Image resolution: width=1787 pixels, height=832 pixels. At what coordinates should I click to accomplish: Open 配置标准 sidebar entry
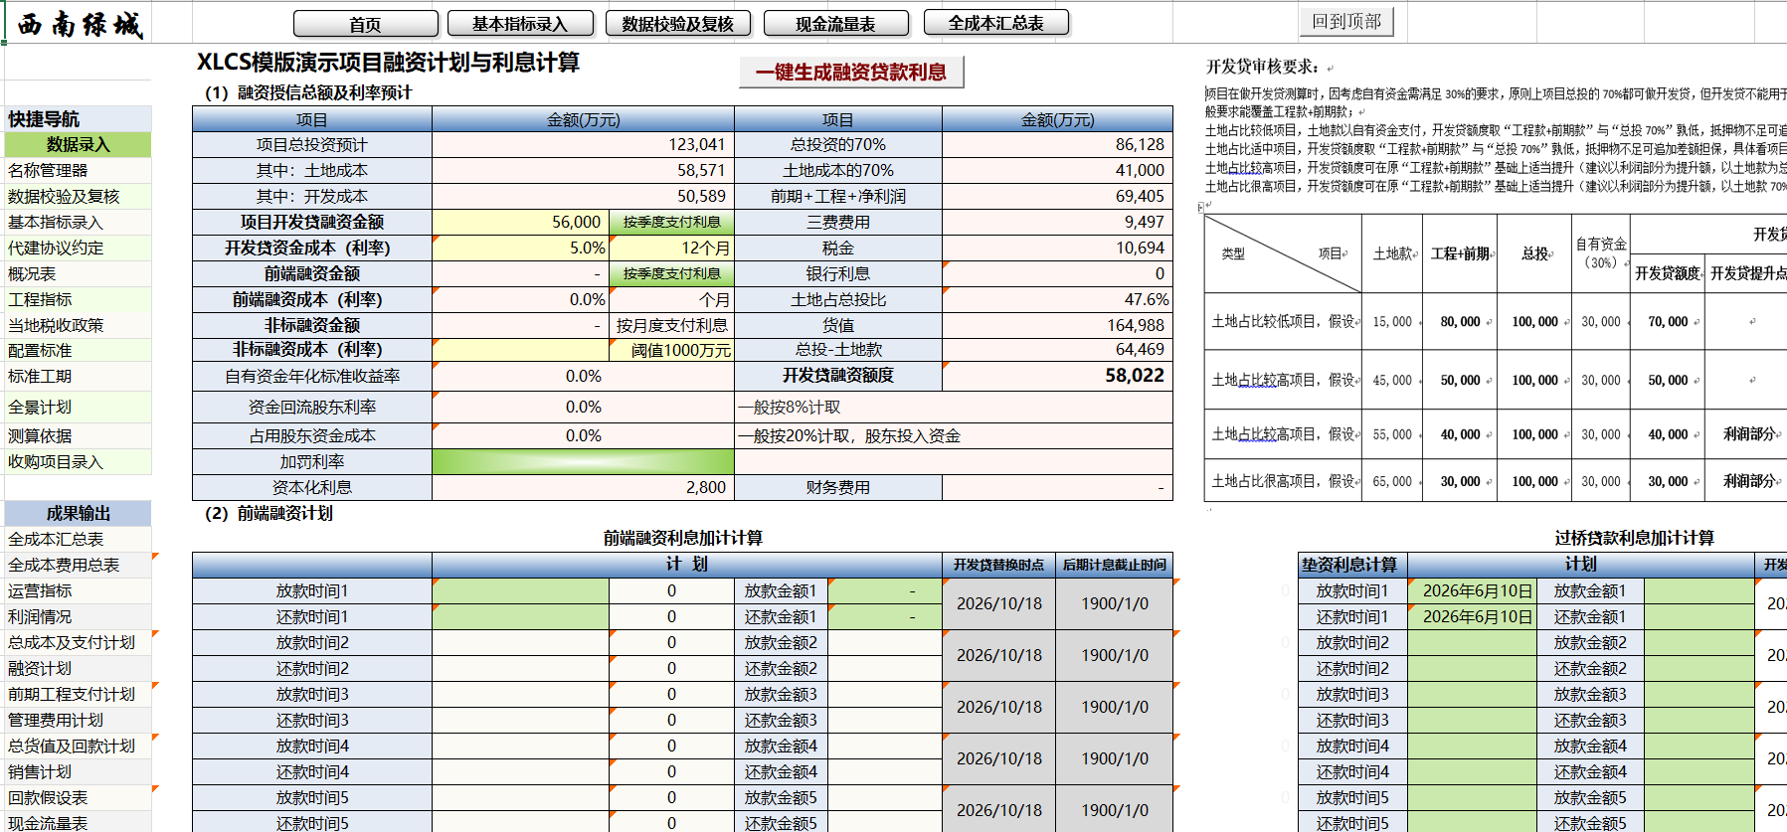78,350
